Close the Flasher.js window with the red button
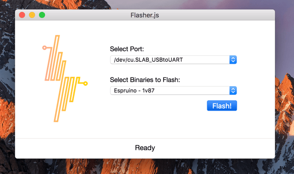 22,15
